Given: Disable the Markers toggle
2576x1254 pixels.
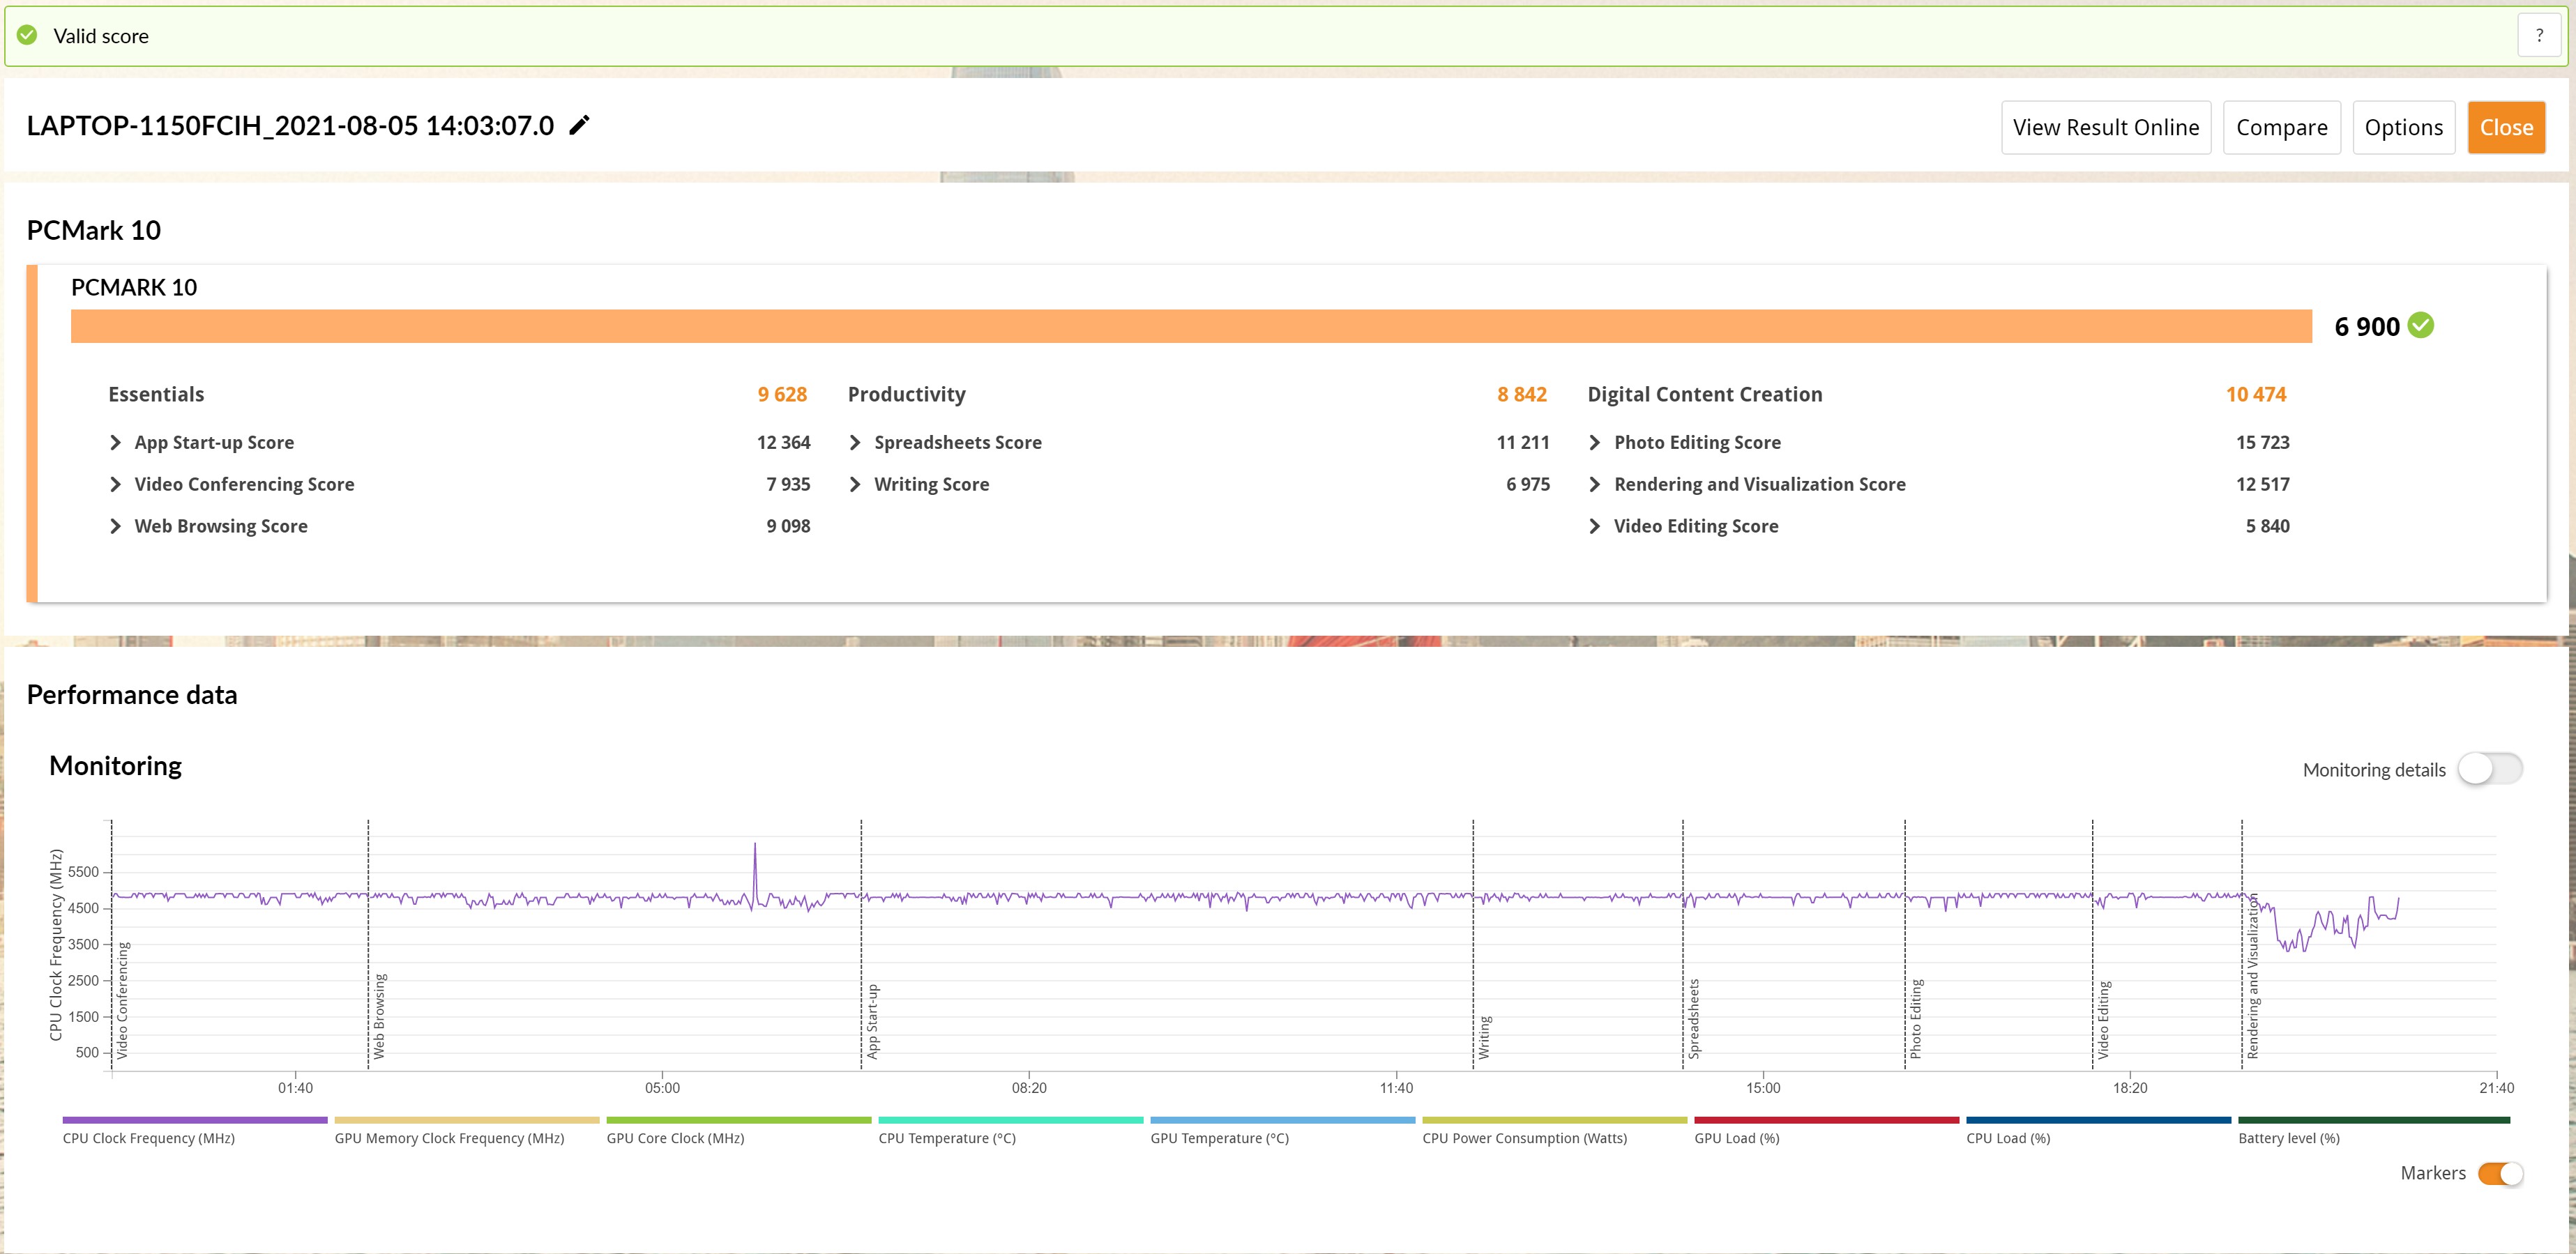Looking at the screenshot, I should [x=2499, y=1173].
